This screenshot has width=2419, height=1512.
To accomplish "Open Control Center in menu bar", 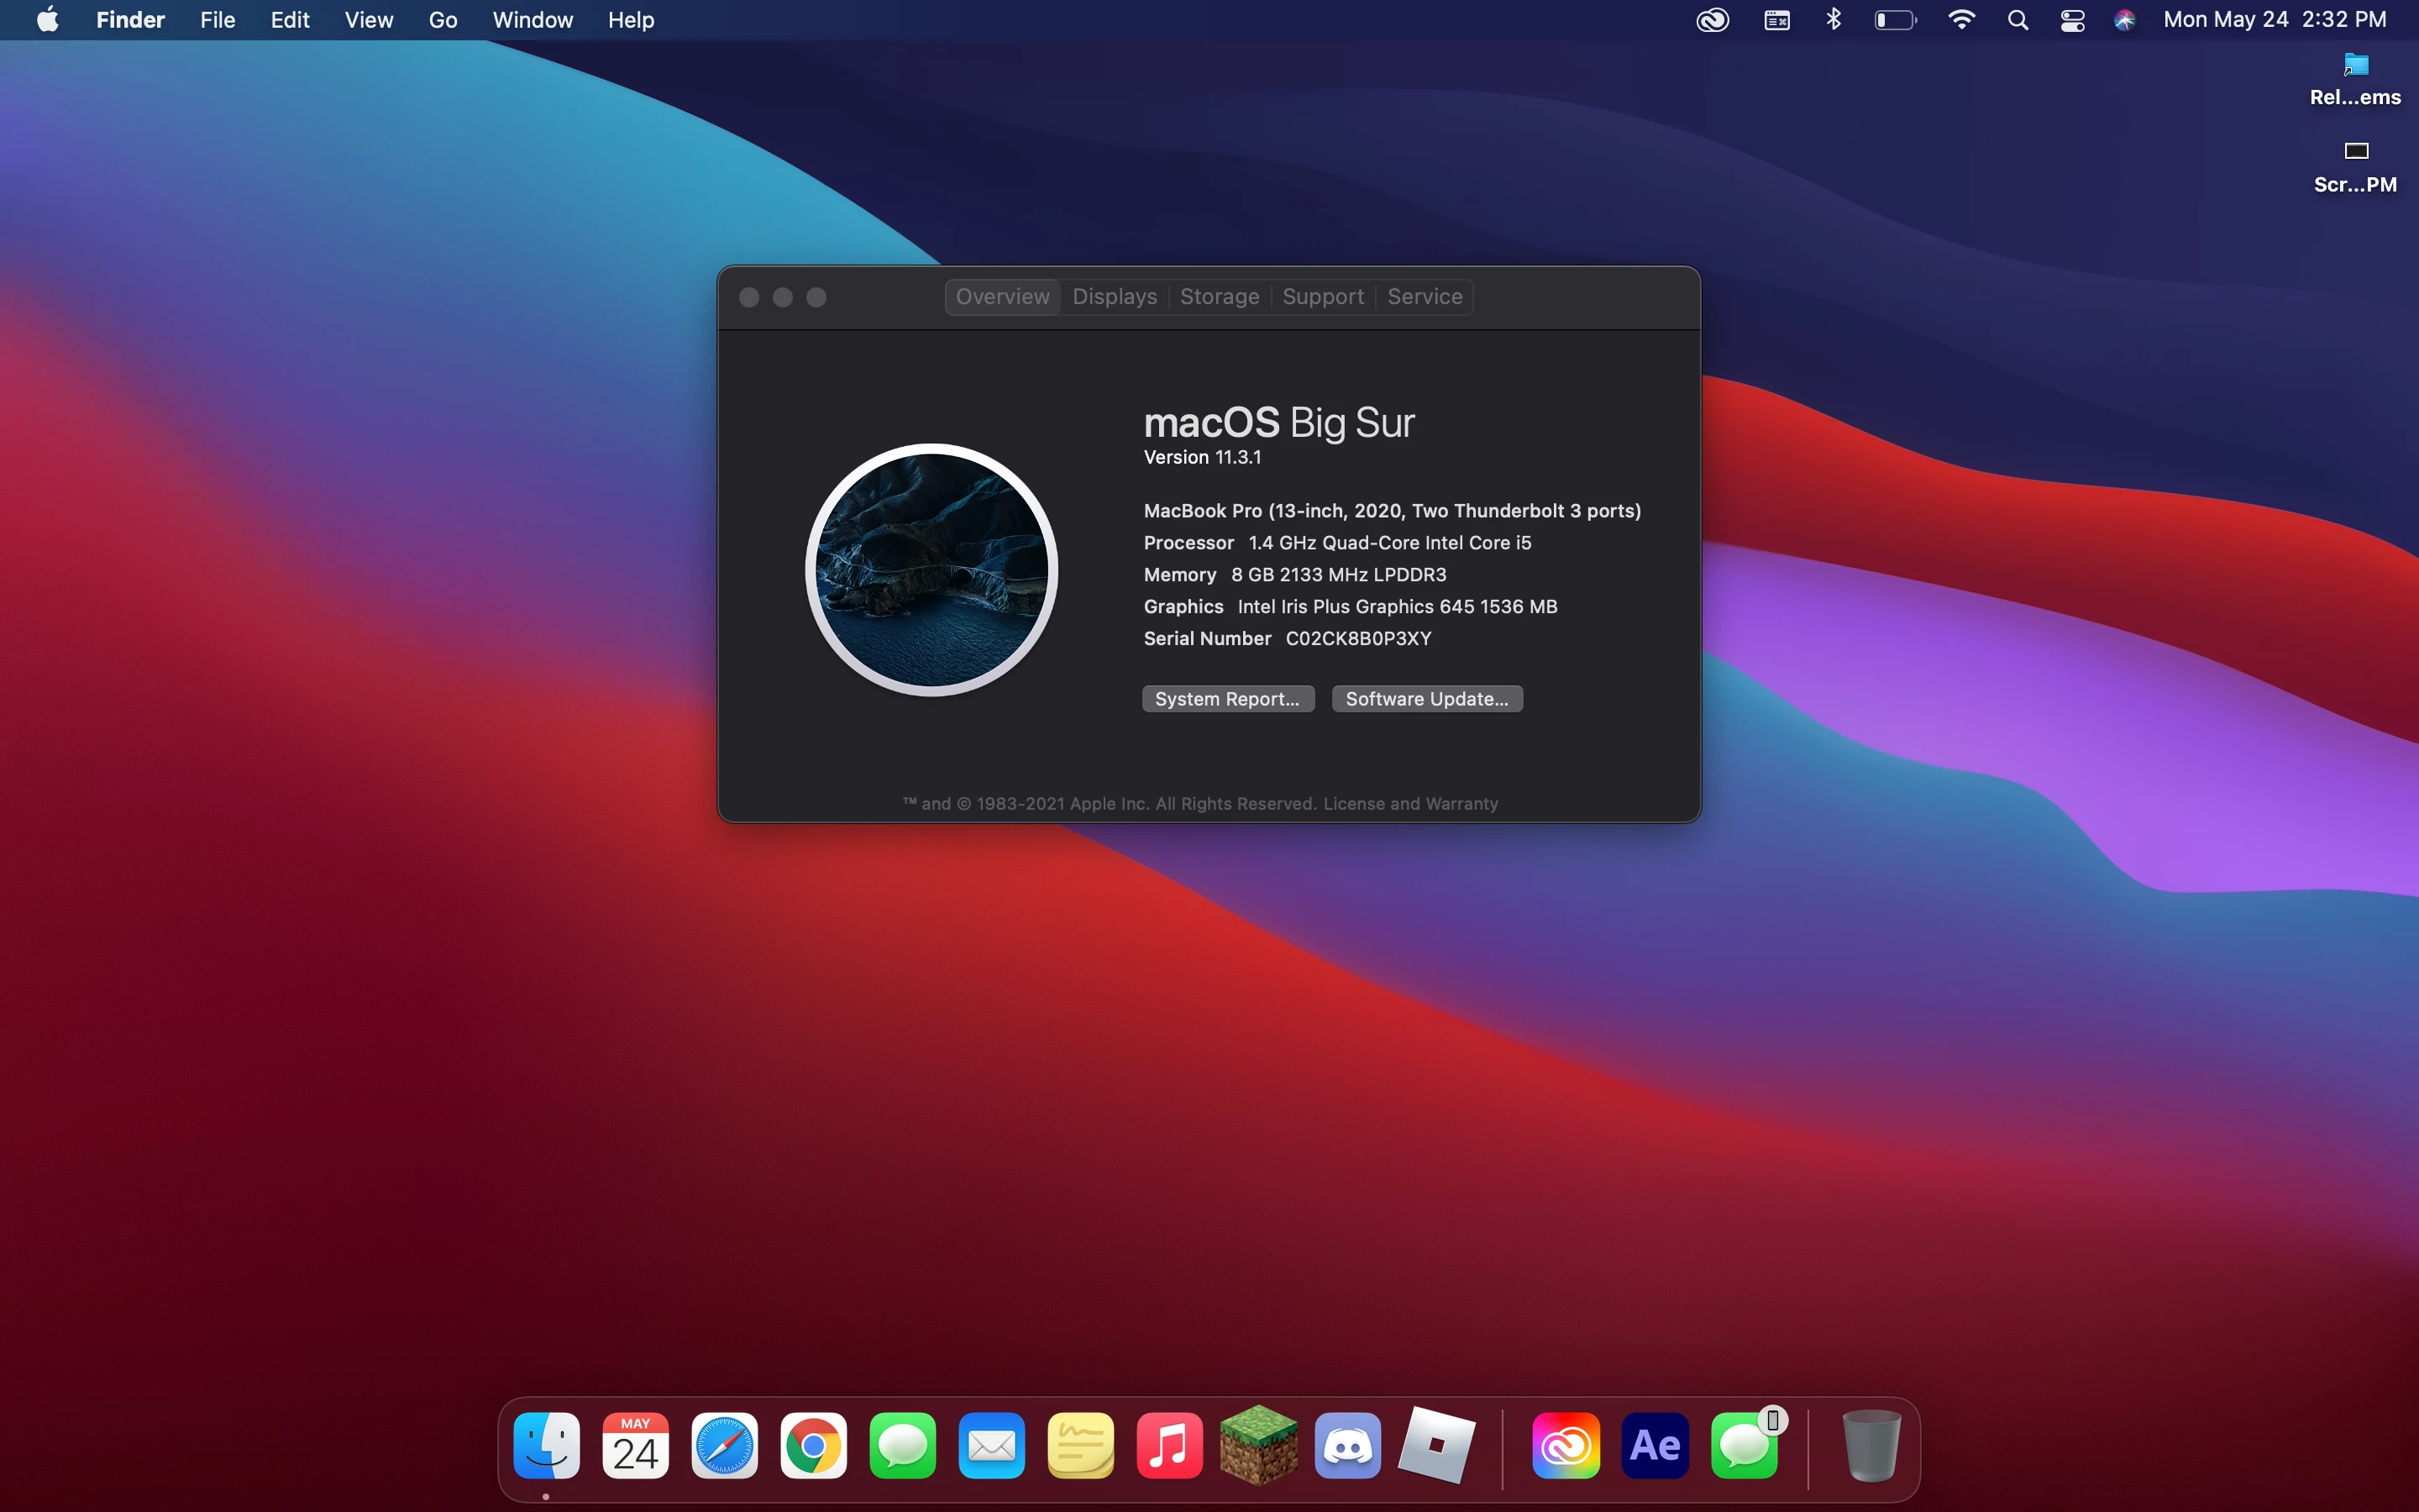I will click(2072, 20).
